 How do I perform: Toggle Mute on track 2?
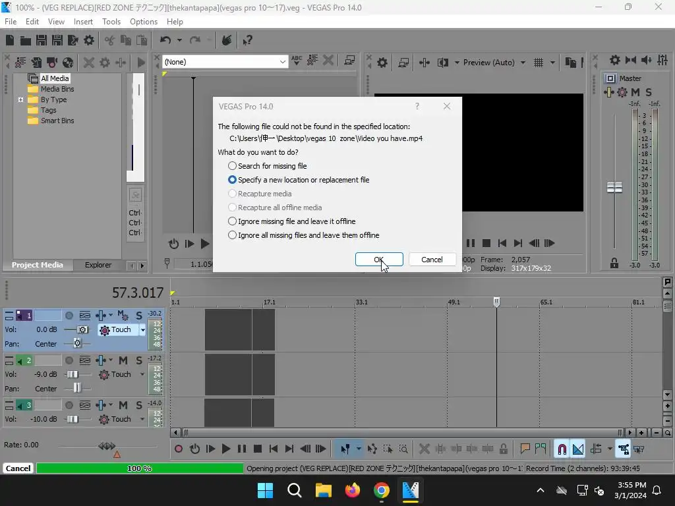pyautogui.click(x=123, y=360)
